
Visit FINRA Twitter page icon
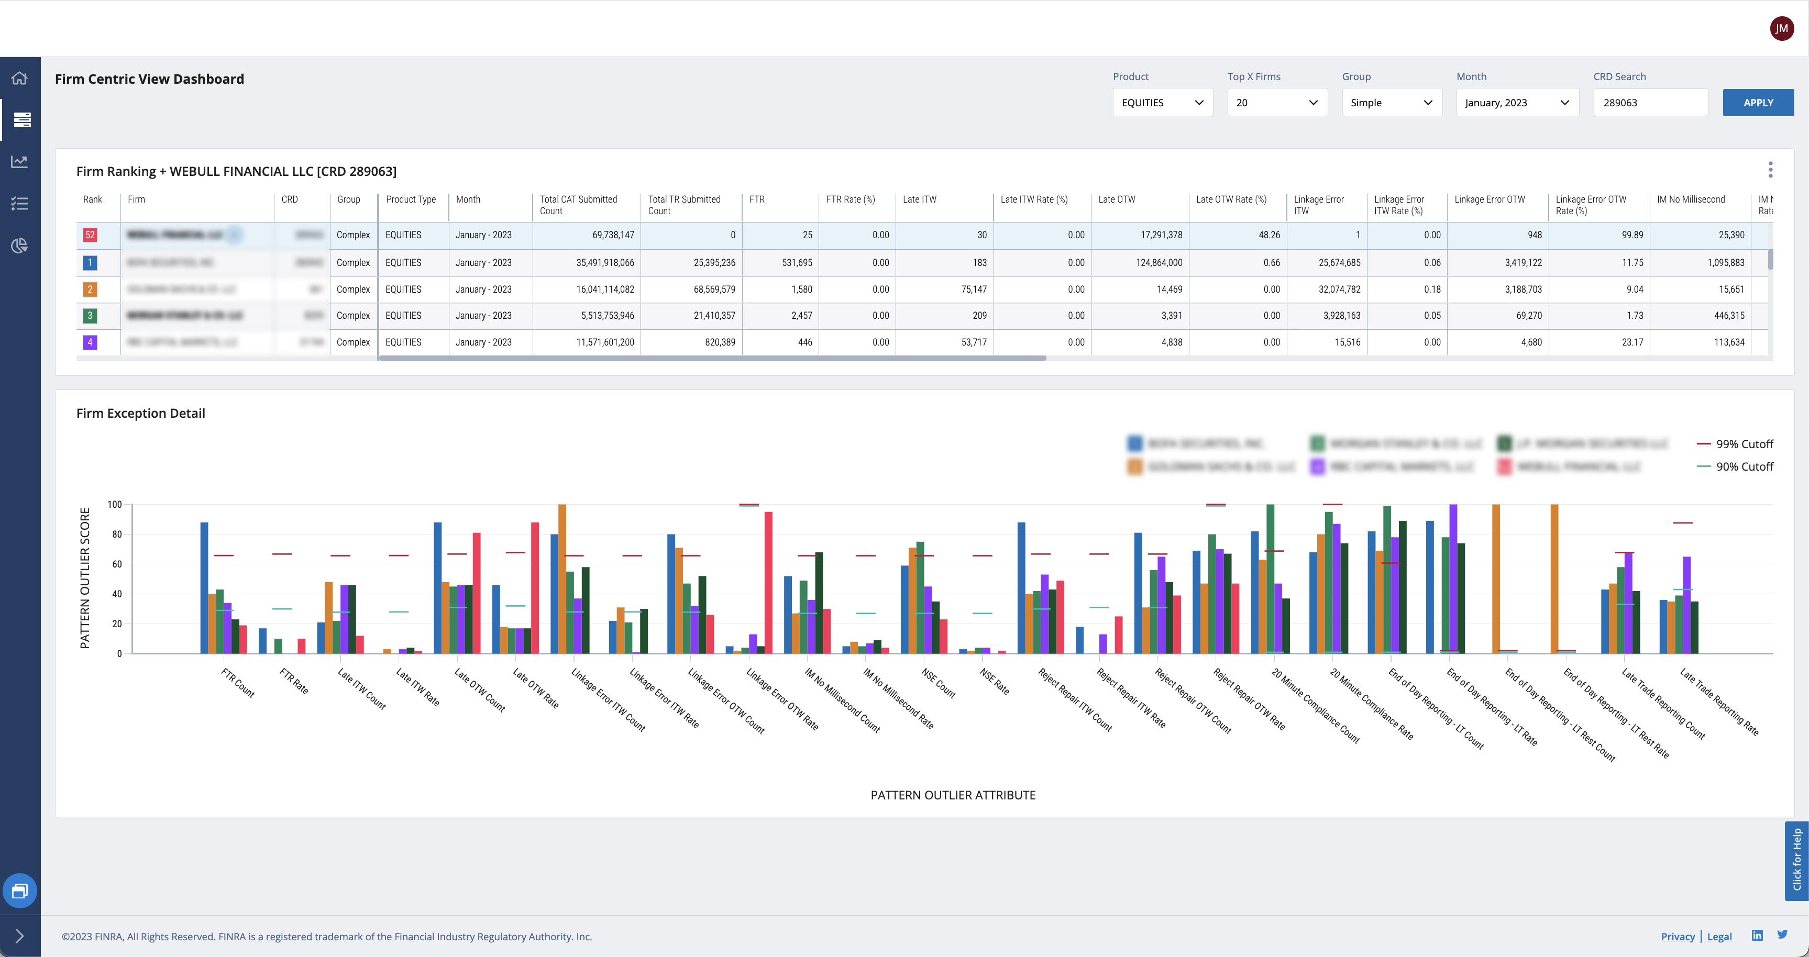tap(1782, 934)
